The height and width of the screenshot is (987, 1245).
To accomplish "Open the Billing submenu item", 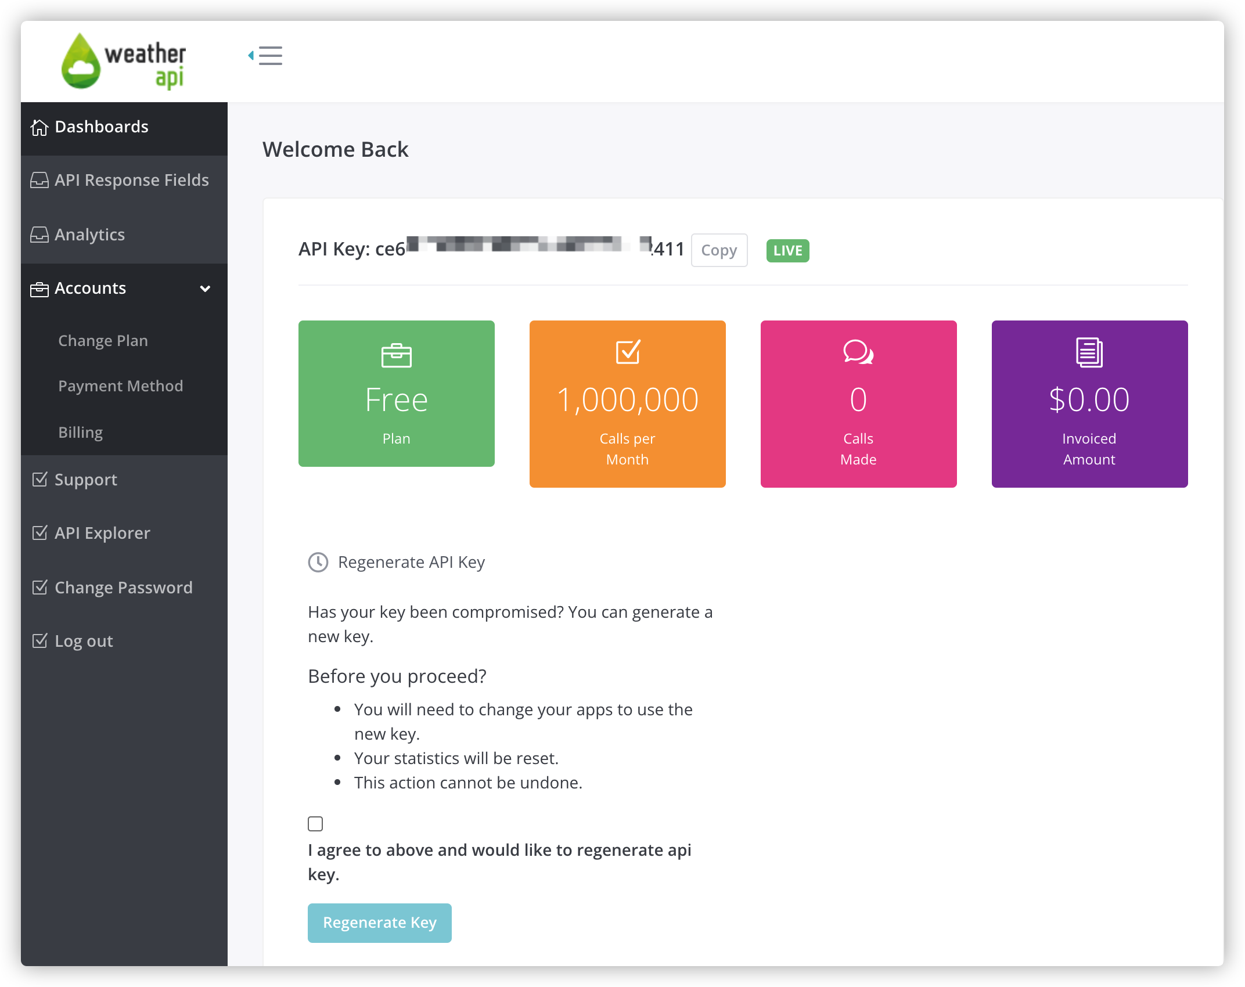I will (x=80, y=433).
